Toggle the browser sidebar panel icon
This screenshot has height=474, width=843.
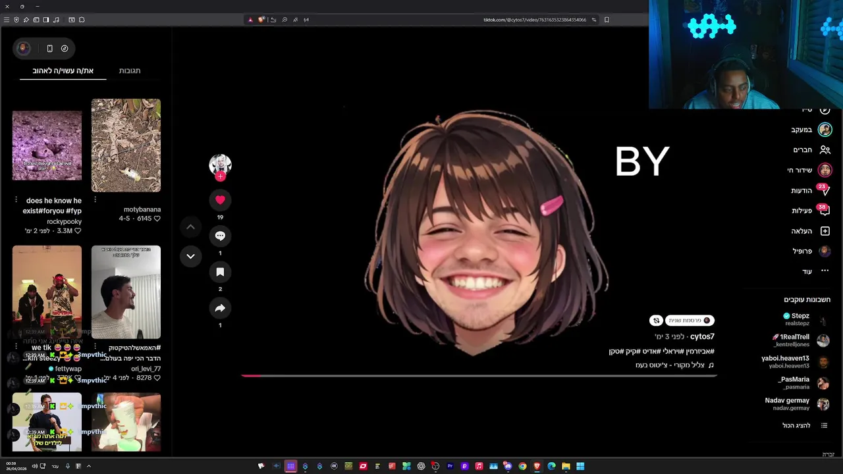click(x=46, y=20)
